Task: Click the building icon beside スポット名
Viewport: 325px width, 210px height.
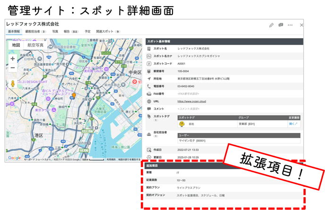Action: click(x=149, y=49)
